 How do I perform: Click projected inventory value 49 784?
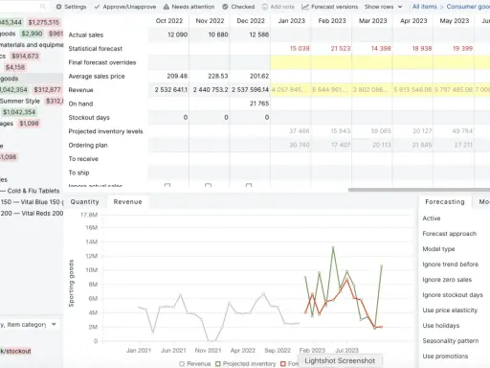[462, 131]
